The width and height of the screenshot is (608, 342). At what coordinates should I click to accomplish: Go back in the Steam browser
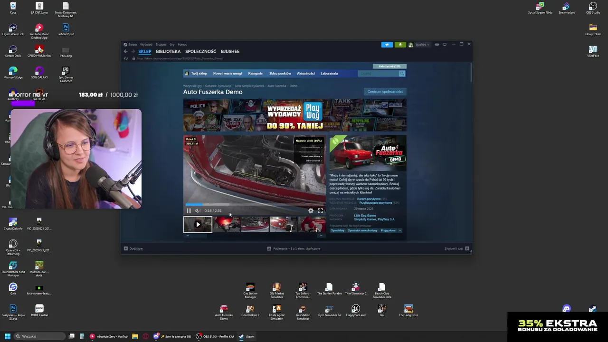[125, 51]
